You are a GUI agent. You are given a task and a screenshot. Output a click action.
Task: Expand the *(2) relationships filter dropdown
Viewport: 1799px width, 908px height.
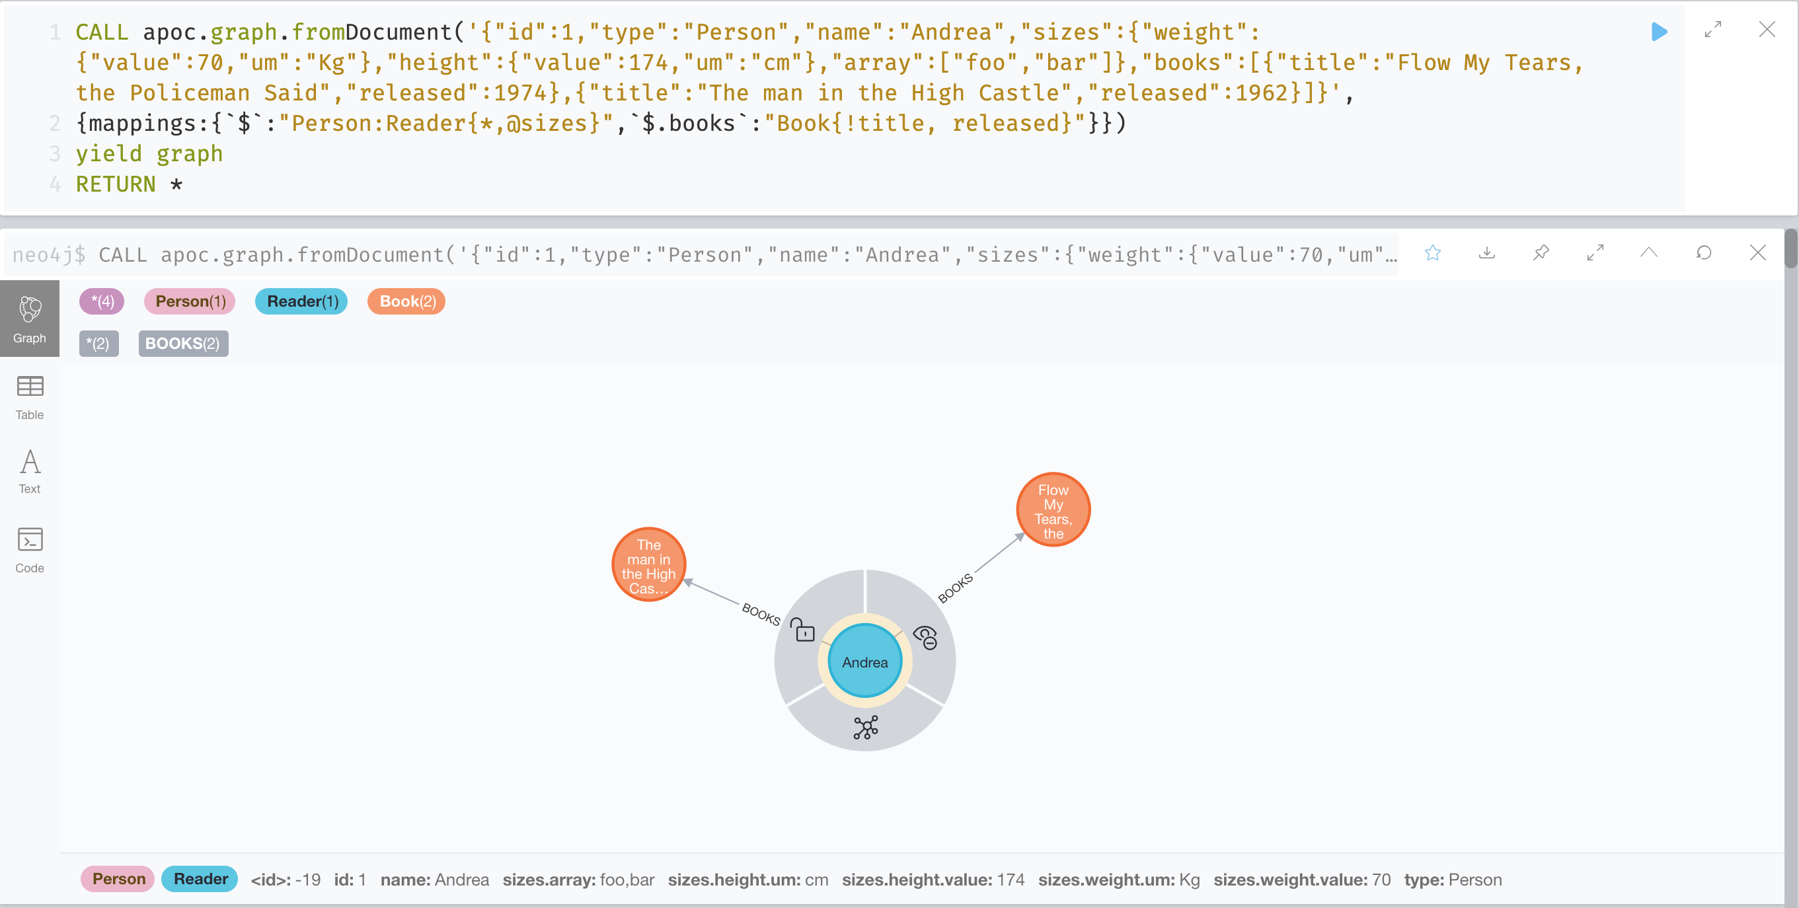[x=97, y=343]
